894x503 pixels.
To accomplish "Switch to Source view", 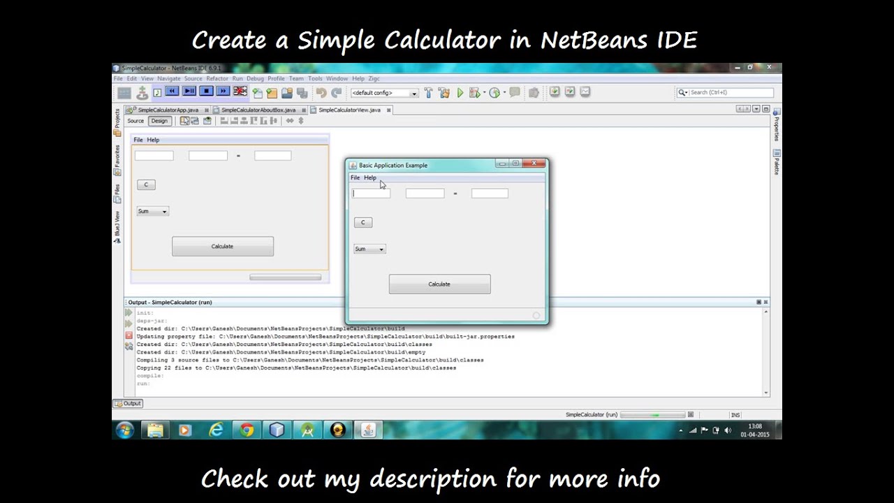I will click(135, 121).
